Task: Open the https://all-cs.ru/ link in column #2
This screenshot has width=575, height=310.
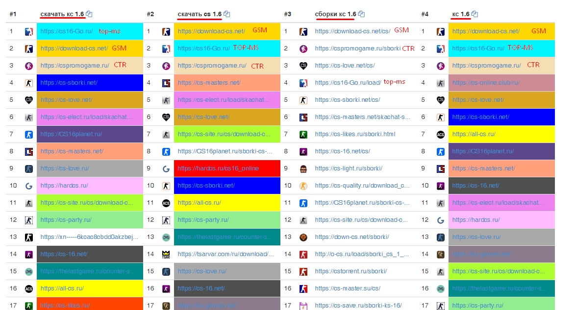Action: pyautogui.click(x=199, y=203)
